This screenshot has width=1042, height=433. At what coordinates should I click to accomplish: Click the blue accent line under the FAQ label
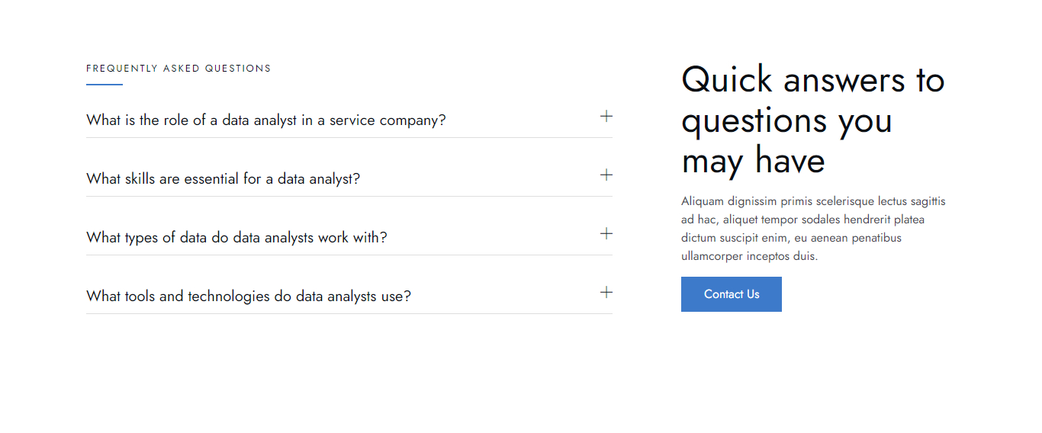105,85
